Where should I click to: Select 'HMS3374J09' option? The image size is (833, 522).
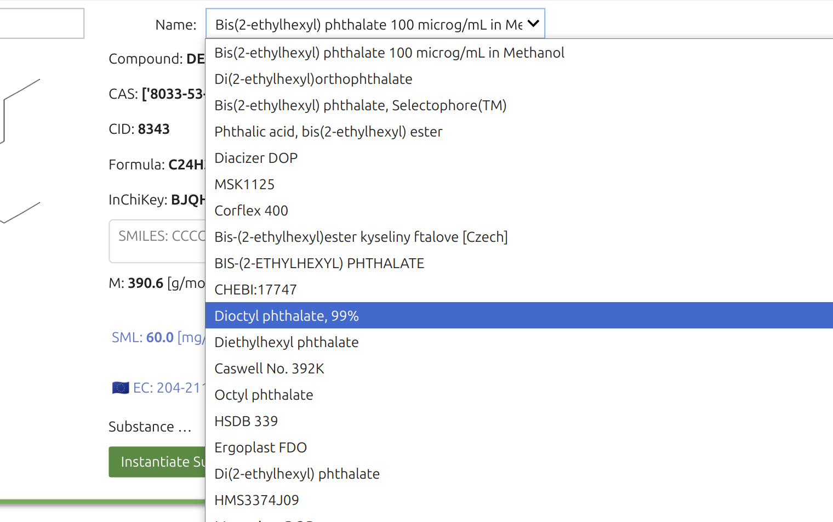click(519, 500)
